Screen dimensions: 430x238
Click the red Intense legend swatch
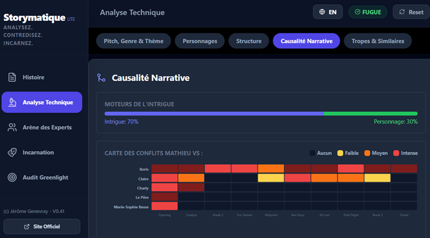point(396,153)
